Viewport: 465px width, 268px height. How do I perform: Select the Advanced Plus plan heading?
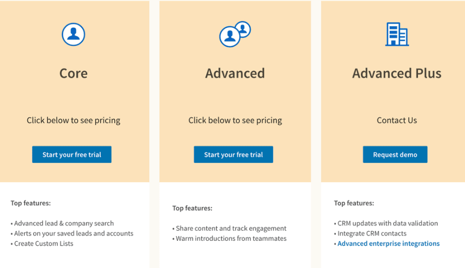tap(397, 74)
